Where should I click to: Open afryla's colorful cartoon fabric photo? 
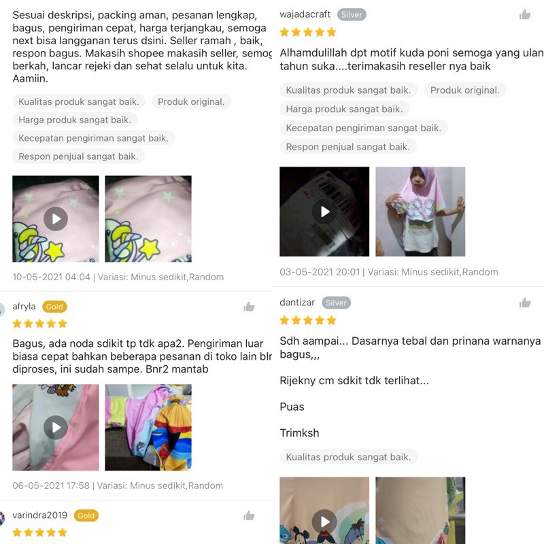coord(148,428)
